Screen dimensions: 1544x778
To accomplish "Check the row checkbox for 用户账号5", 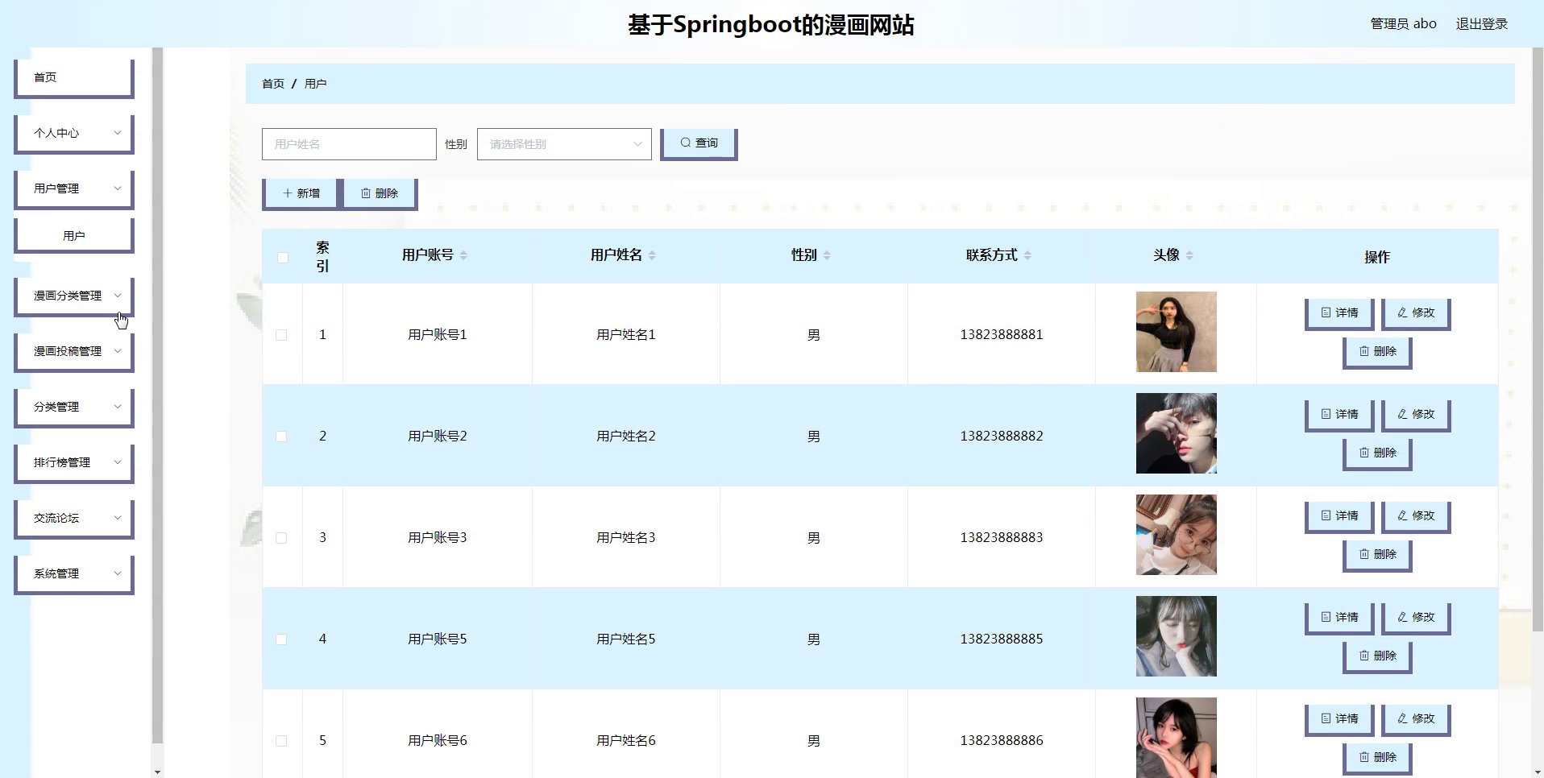I will [x=281, y=639].
